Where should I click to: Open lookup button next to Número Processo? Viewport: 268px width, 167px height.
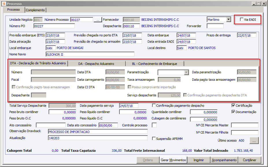tap(98, 20)
